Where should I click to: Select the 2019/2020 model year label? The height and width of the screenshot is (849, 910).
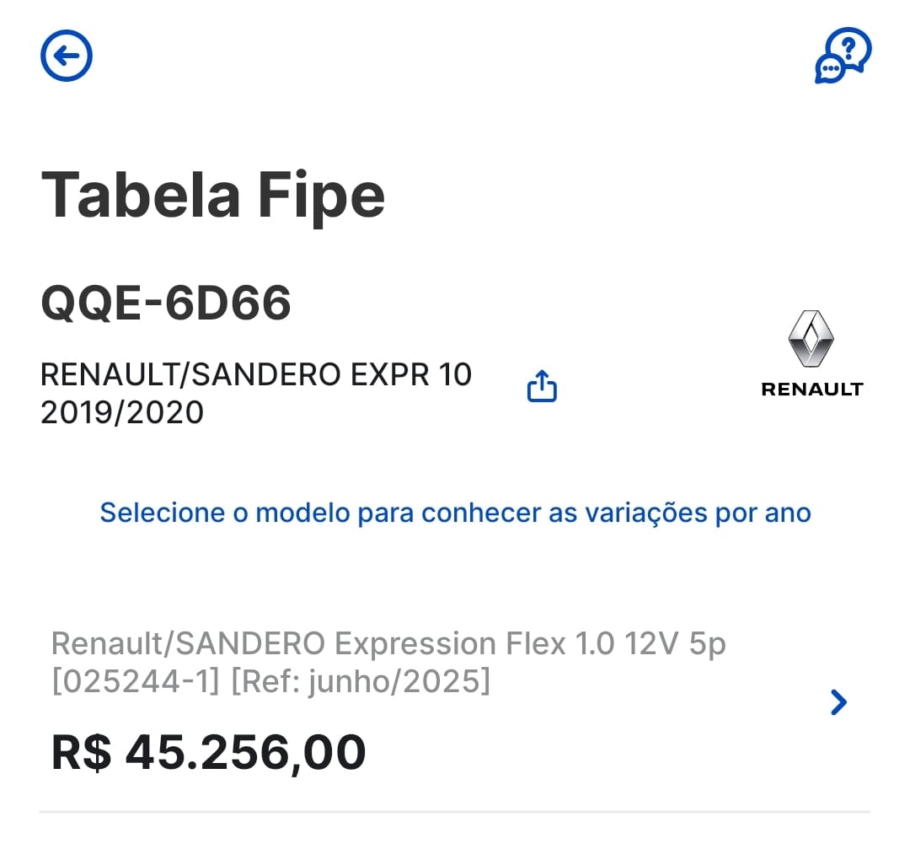(x=121, y=412)
